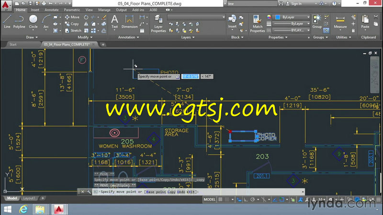Select the Rotate tool icon

pyautogui.click(x=86, y=17)
